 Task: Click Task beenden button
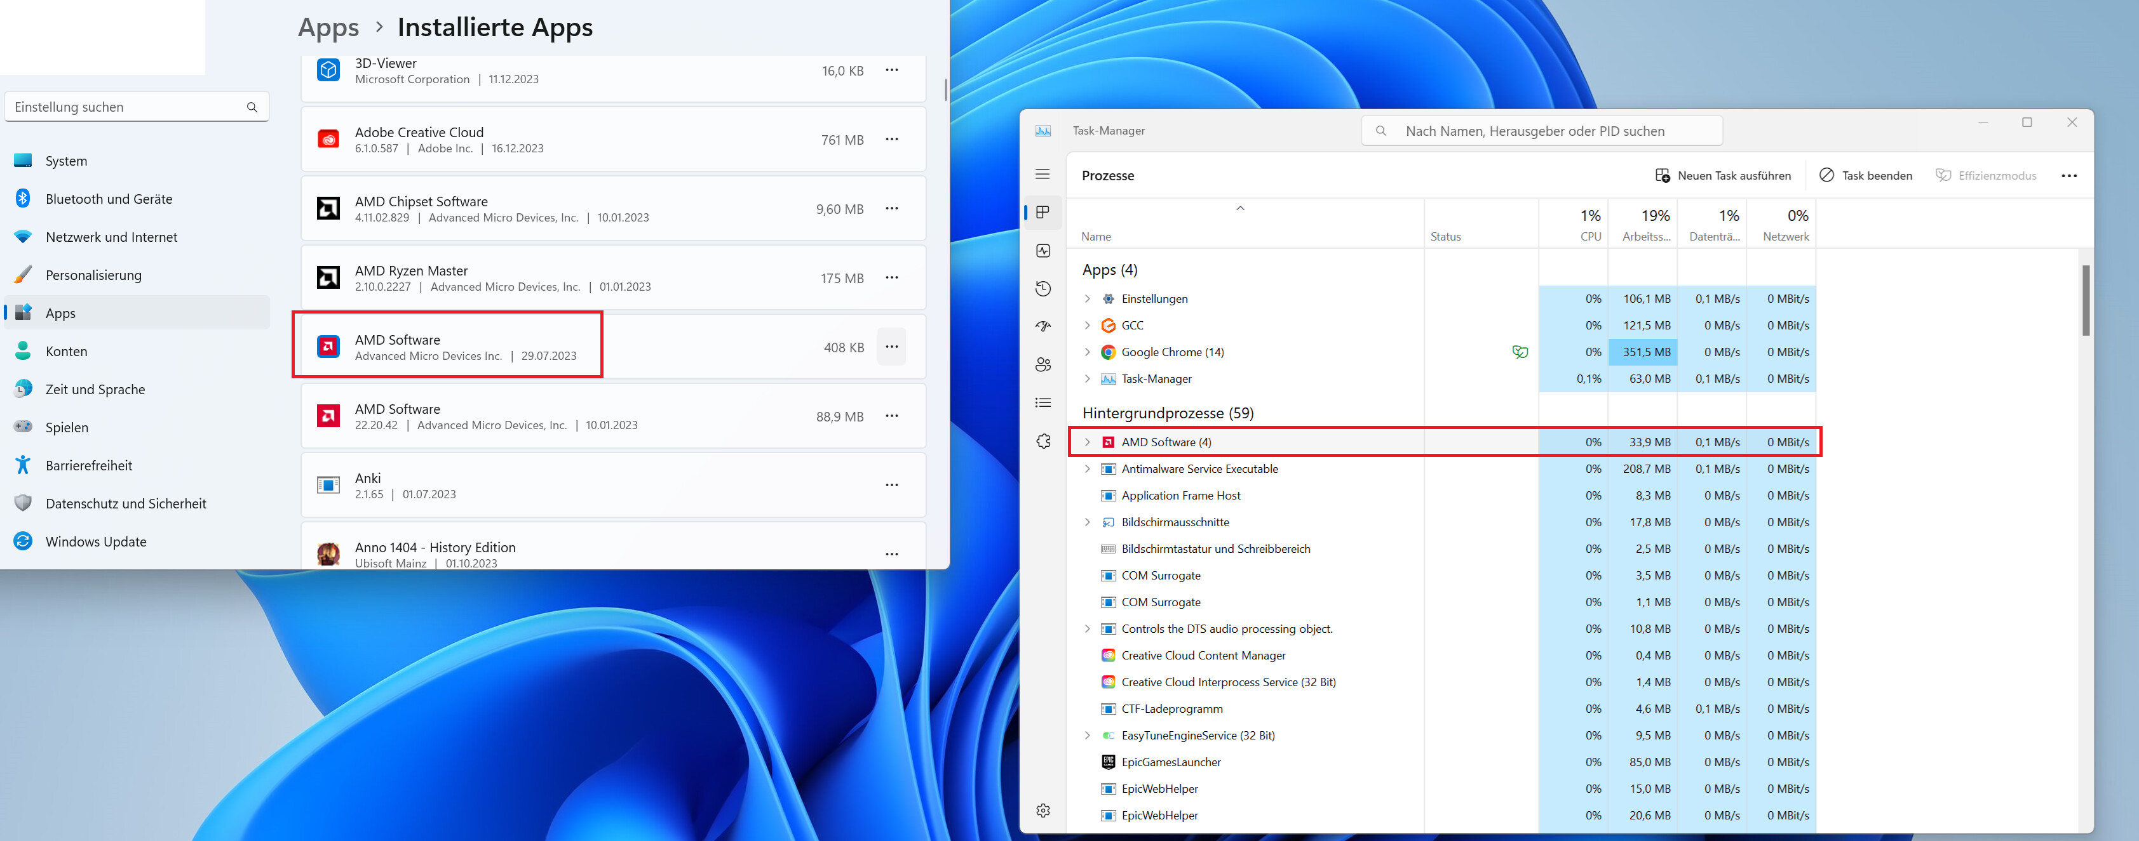(1866, 176)
